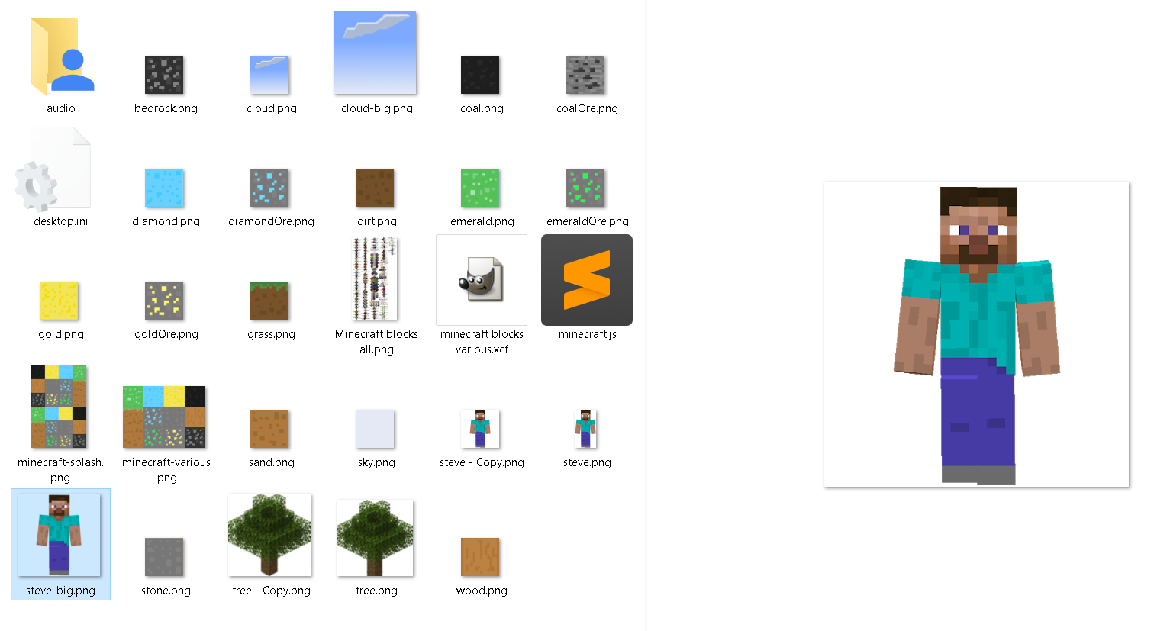
Task: Click the file name label emeraldOre.png
Action: tap(587, 221)
